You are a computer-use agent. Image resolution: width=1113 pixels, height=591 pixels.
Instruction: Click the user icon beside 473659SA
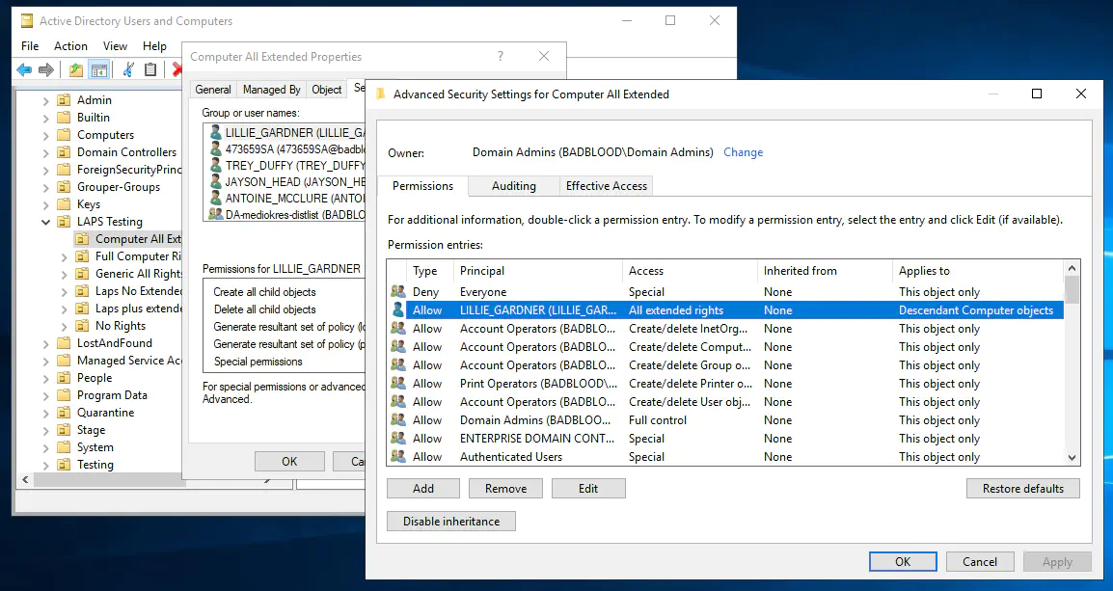coord(216,149)
